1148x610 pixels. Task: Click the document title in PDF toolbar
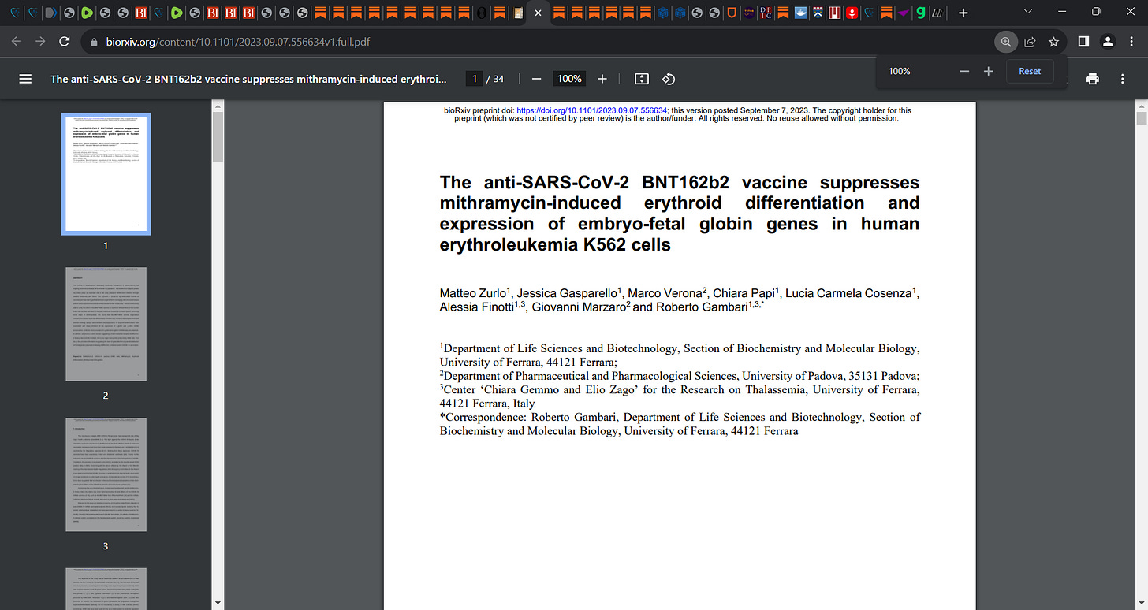(248, 79)
